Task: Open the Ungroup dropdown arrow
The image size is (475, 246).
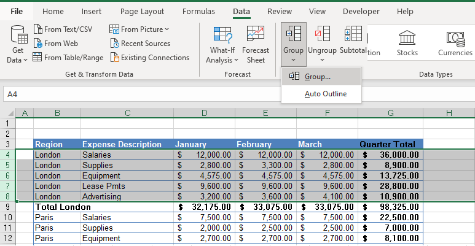Action: pyautogui.click(x=322, y=60)
